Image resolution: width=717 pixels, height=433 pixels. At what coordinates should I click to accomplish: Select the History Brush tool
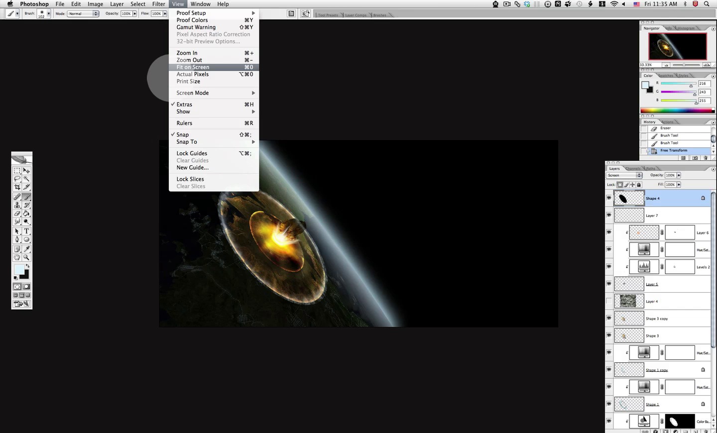(x=26, y=205)
